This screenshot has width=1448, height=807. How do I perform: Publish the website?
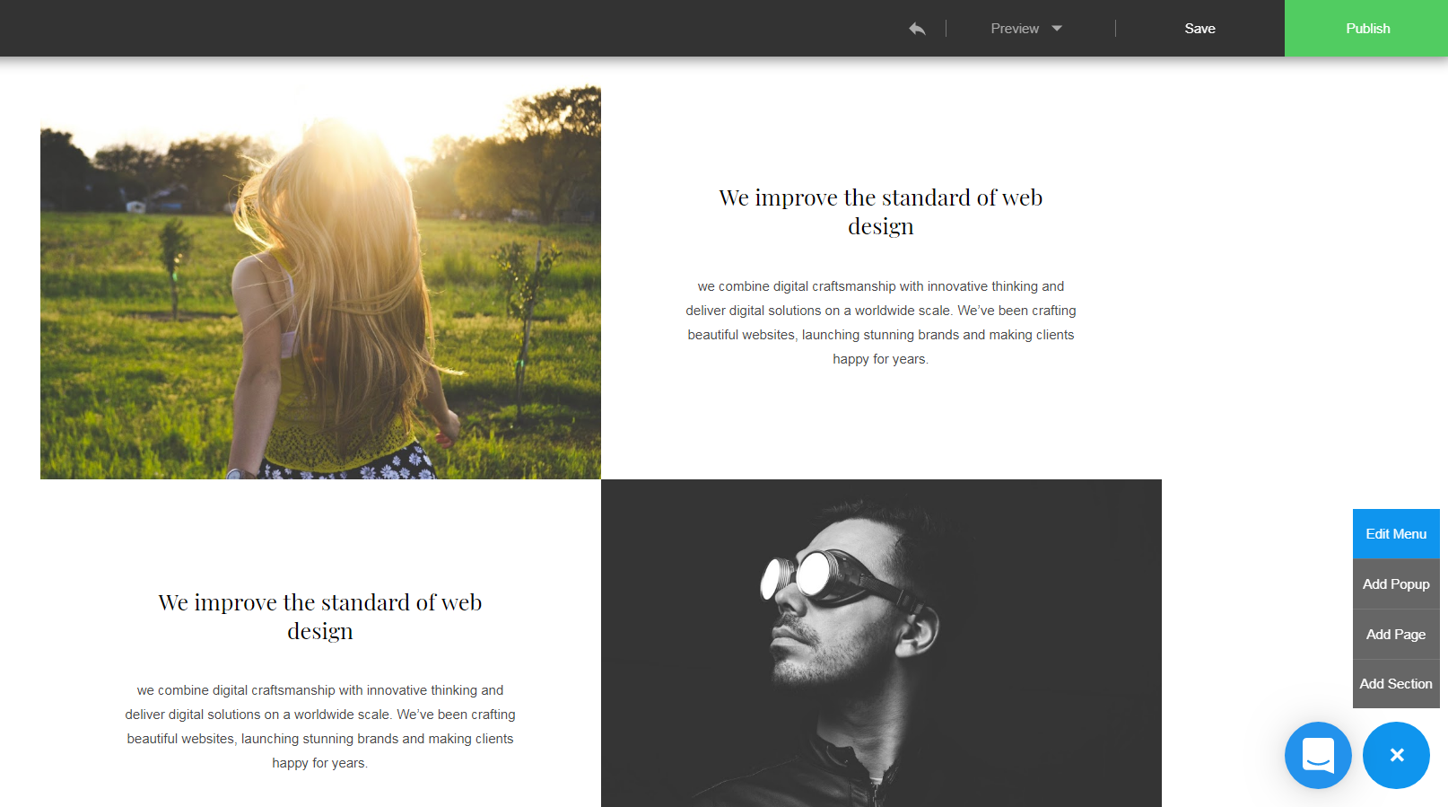click(1366, 29)
